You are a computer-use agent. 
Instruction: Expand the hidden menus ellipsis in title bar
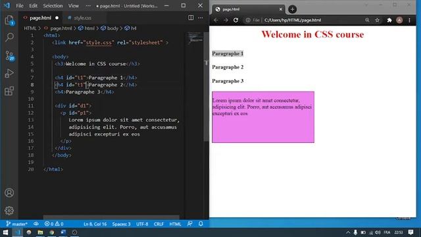88,6
